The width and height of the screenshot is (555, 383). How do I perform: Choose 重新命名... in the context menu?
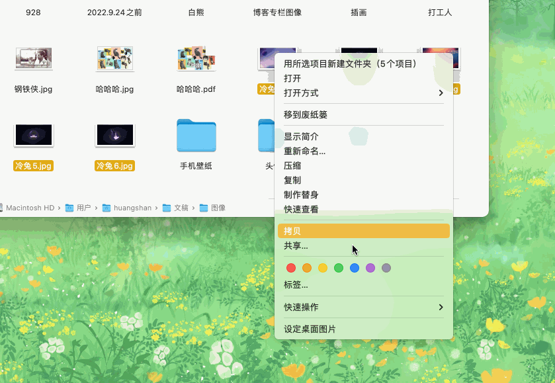point(364,151)
